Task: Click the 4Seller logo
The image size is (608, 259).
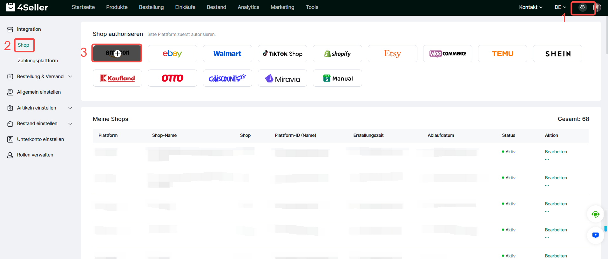Action: (27, 7)
